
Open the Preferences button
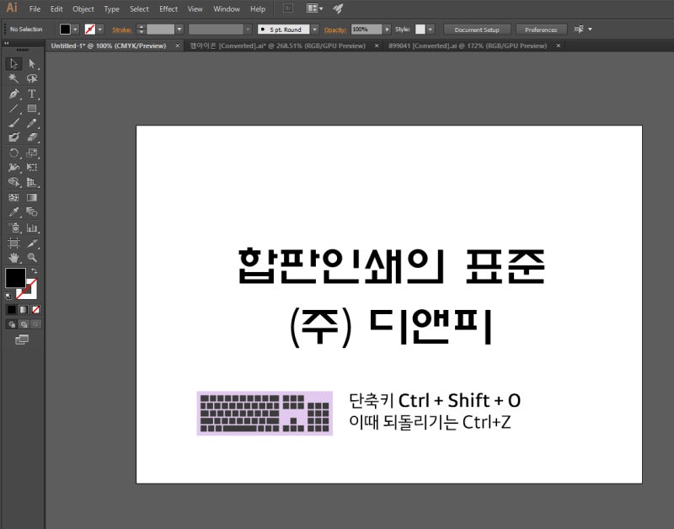541,29
